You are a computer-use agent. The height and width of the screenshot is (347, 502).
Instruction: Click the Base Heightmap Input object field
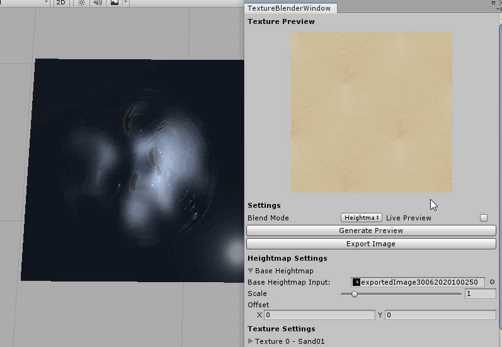pyautogui.click(x=418, y=282)
